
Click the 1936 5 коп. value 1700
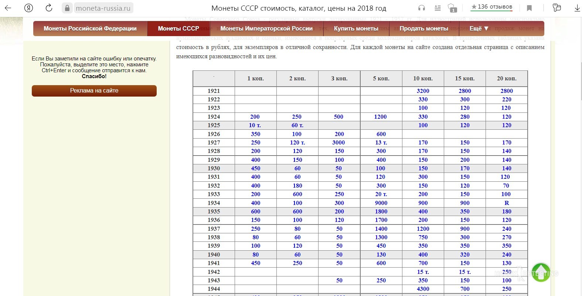381,220
